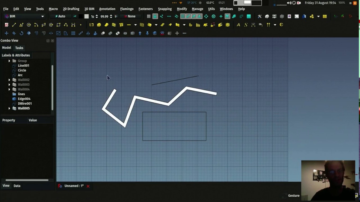The image size is (360, 202).
Task: Toggle the teal snap to grid button
Action: click(183, 17)
